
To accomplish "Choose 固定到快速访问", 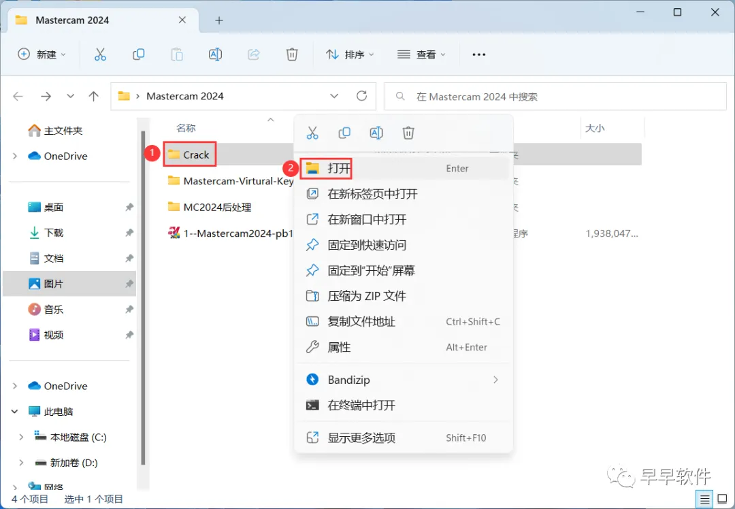I will click(403, 245).
